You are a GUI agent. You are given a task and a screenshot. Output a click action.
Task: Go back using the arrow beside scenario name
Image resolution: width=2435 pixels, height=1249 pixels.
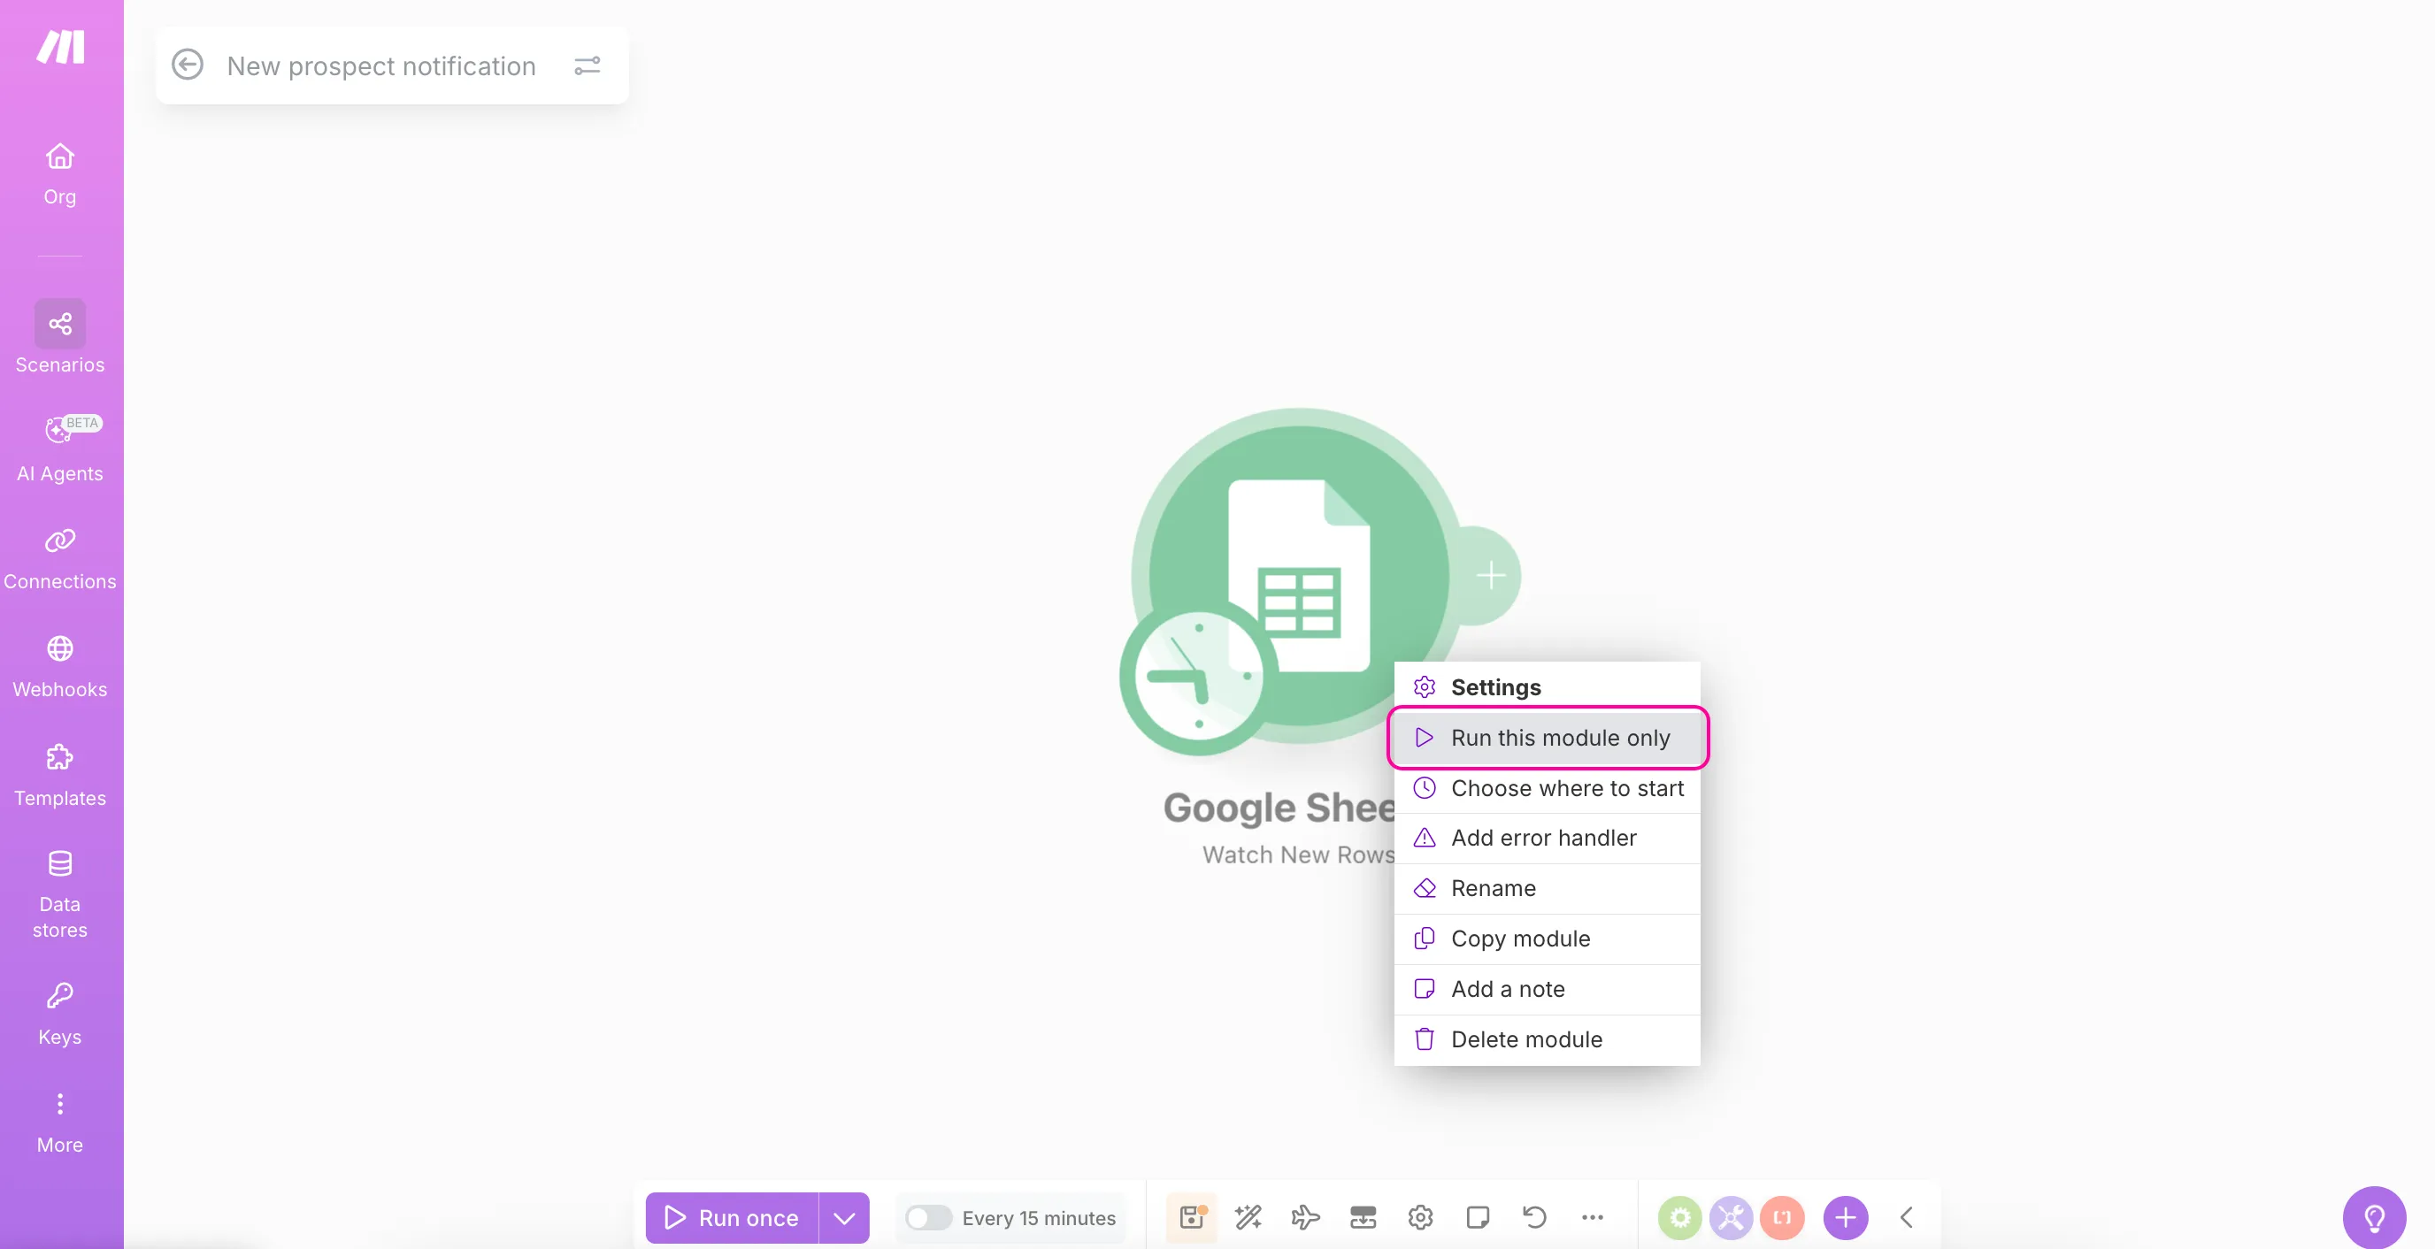tap(188, 65)
